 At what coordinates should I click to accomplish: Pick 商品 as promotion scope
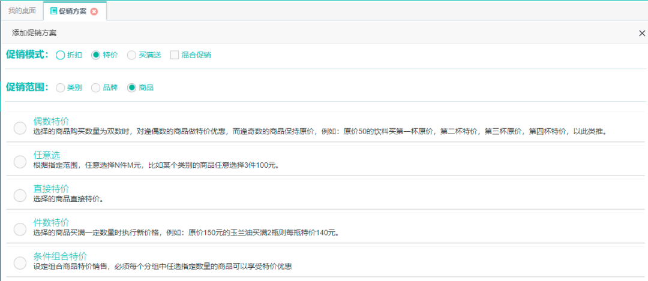coord(131,87)
